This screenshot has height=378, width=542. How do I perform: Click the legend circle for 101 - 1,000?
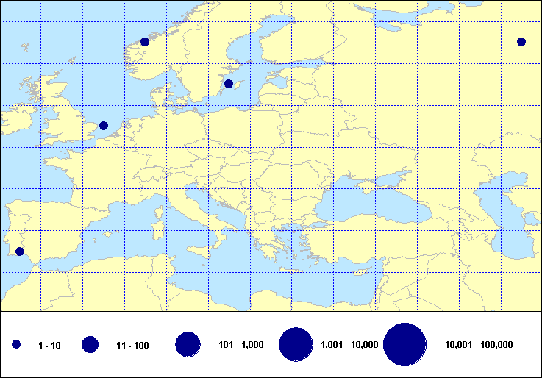pyautogui.click(x=188, y=345)
